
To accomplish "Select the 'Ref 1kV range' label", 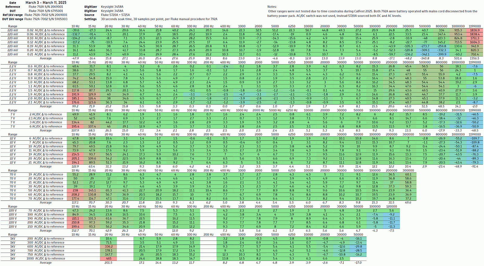I will coord(13,15).
